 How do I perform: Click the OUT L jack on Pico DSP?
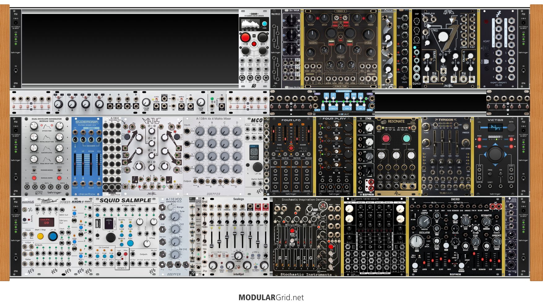tap(417, 77)
